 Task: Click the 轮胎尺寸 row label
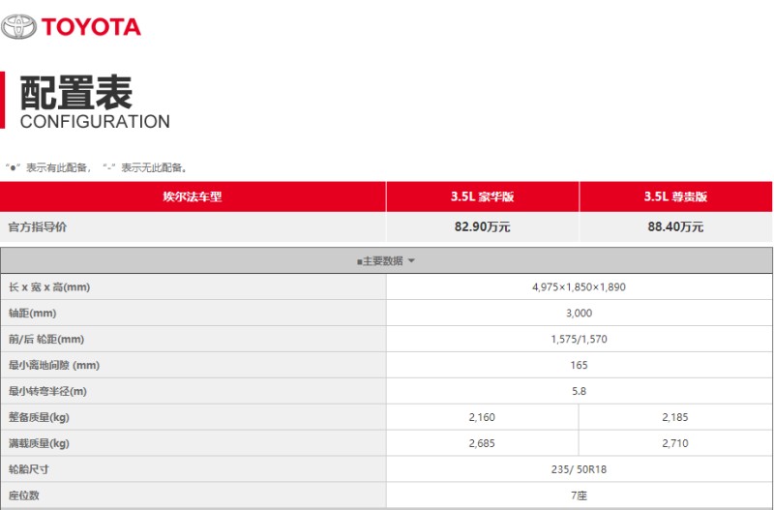29,469
